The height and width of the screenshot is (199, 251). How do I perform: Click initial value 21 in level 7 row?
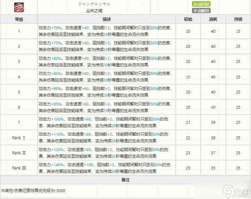coord(188,122)
